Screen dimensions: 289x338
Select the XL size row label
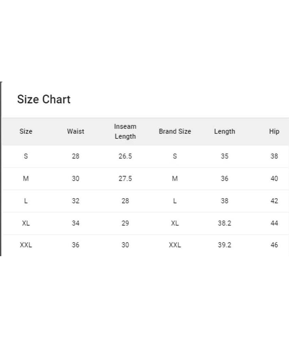pos(26,223)
